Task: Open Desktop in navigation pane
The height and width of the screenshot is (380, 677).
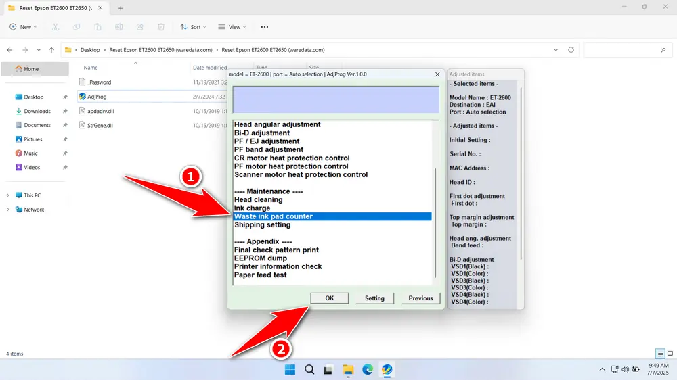Action: tap(34, 97)
